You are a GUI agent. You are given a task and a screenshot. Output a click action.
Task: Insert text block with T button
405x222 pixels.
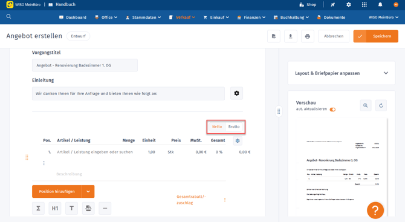[x=71, y=208]
